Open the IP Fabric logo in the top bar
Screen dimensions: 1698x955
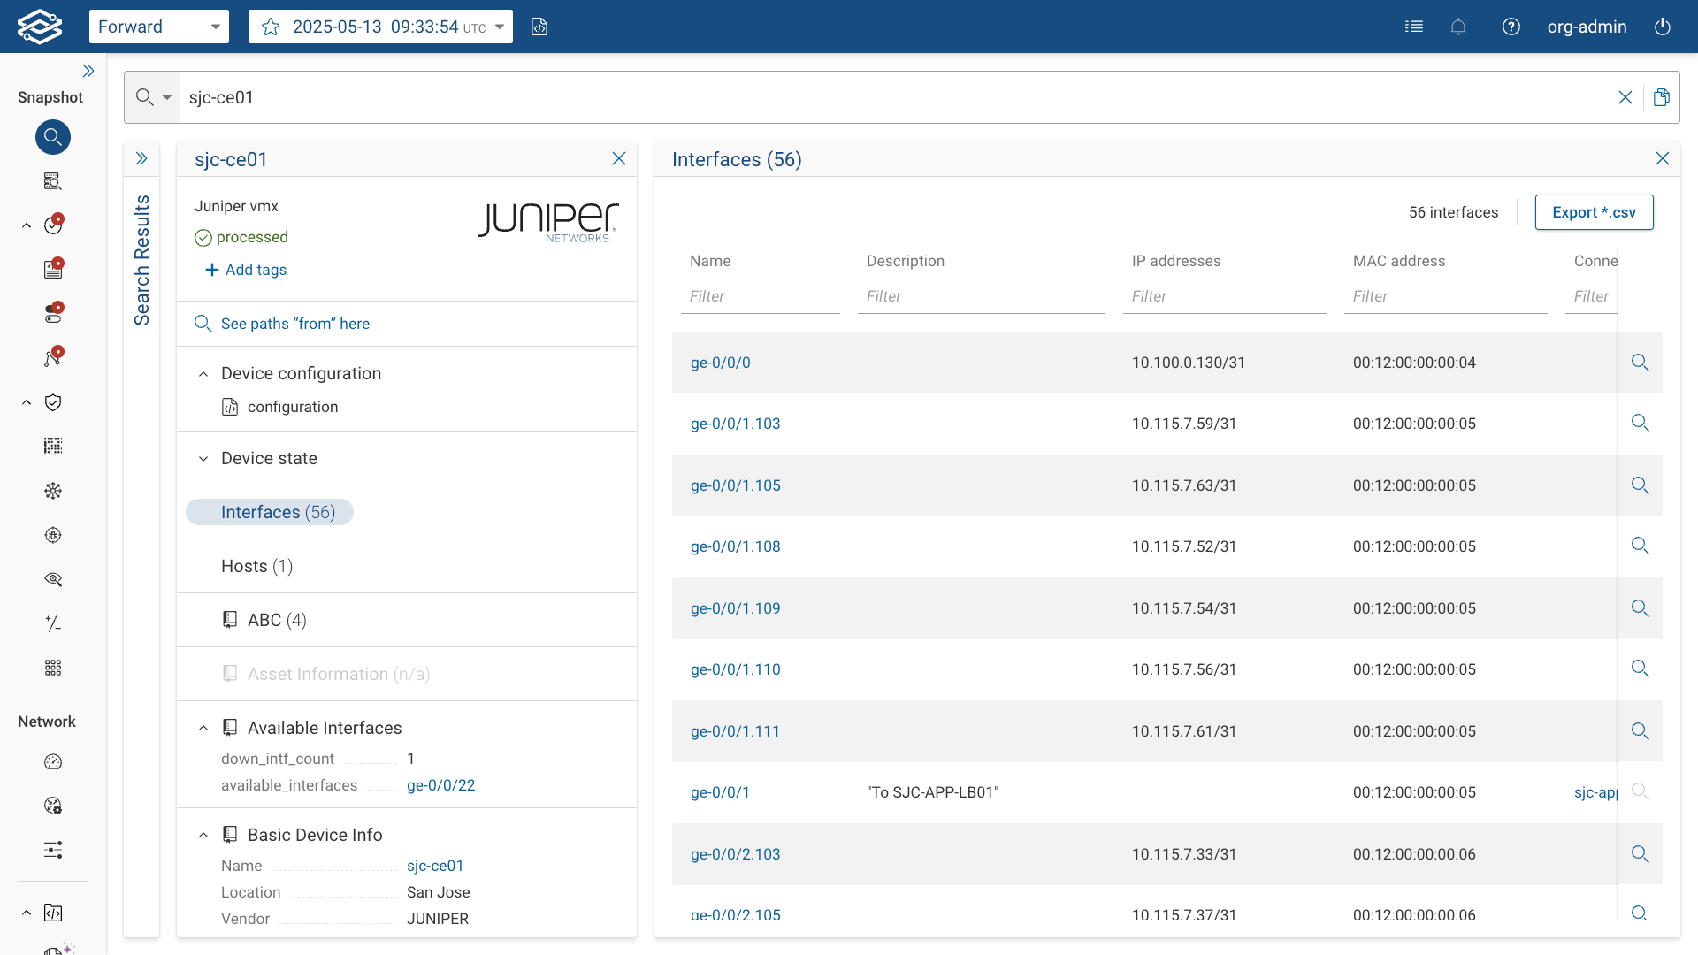coord(39,26)
